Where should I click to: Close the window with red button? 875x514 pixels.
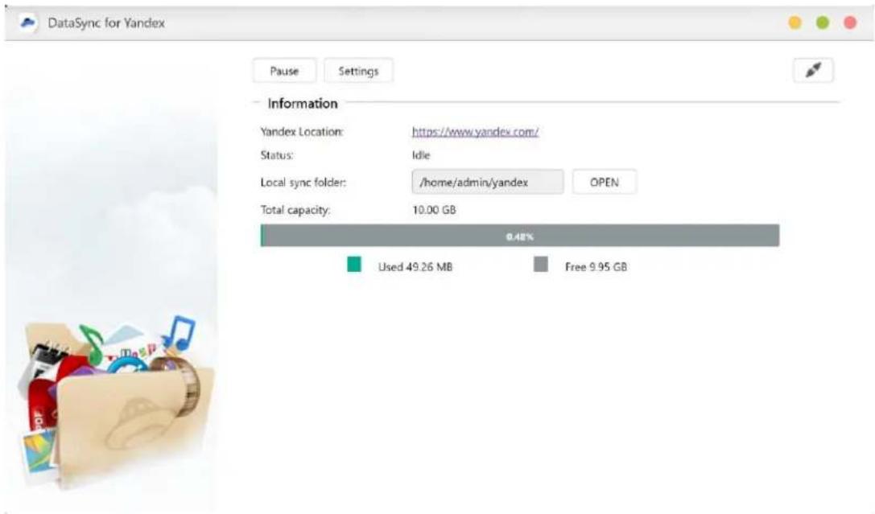tap(850, 23)
